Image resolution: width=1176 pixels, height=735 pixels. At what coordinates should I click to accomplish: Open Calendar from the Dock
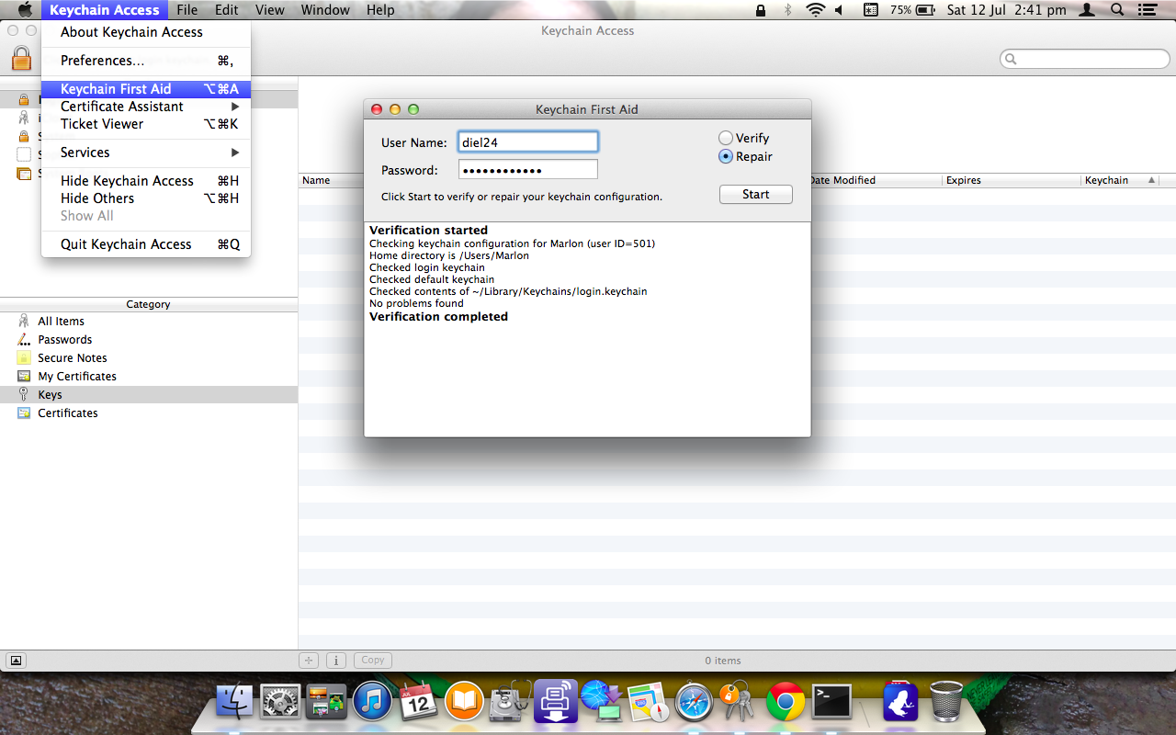418,703
